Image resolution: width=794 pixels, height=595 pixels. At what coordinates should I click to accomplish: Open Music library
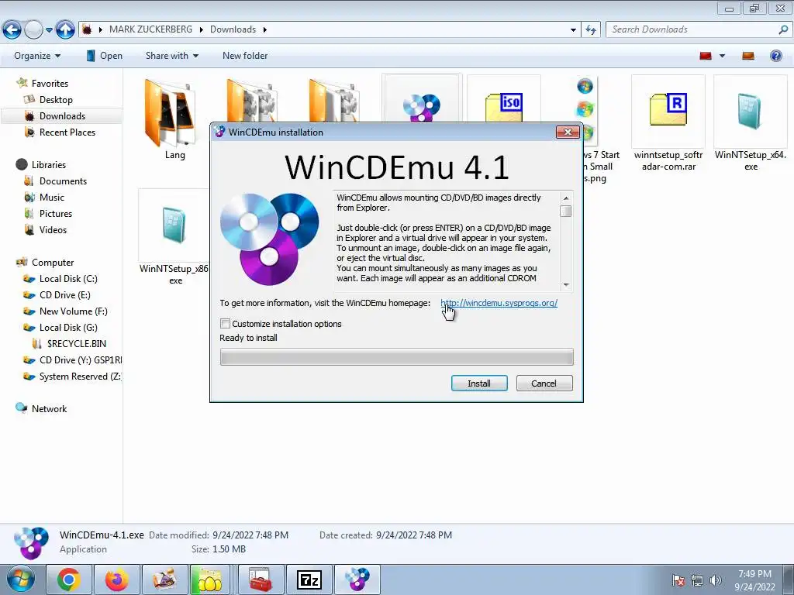pos(52,198)
